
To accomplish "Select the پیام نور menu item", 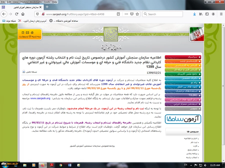I will point(183,83).
